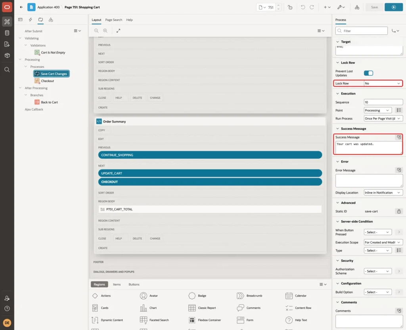Open the Page Shared Components tab icon
406x330 pixels.
(51, 20)
